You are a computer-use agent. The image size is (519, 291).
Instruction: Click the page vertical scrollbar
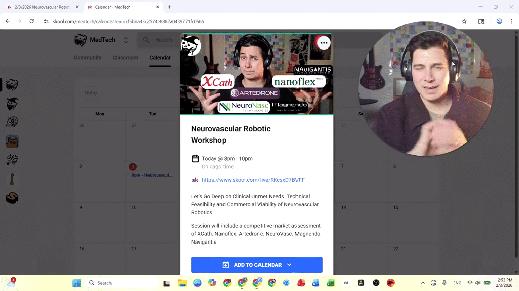coord(516,145)
